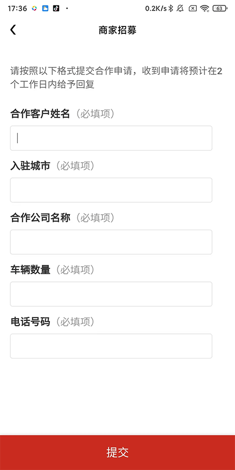The height and width of the screenshot is (470, 235).
Task: Tap the blue cloud notification icon
Action: click(45, 8)
